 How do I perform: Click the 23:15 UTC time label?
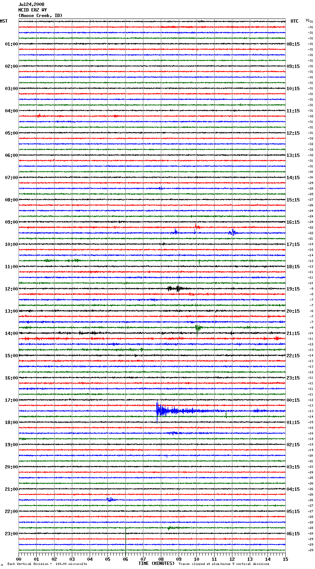tap(293, 378)
